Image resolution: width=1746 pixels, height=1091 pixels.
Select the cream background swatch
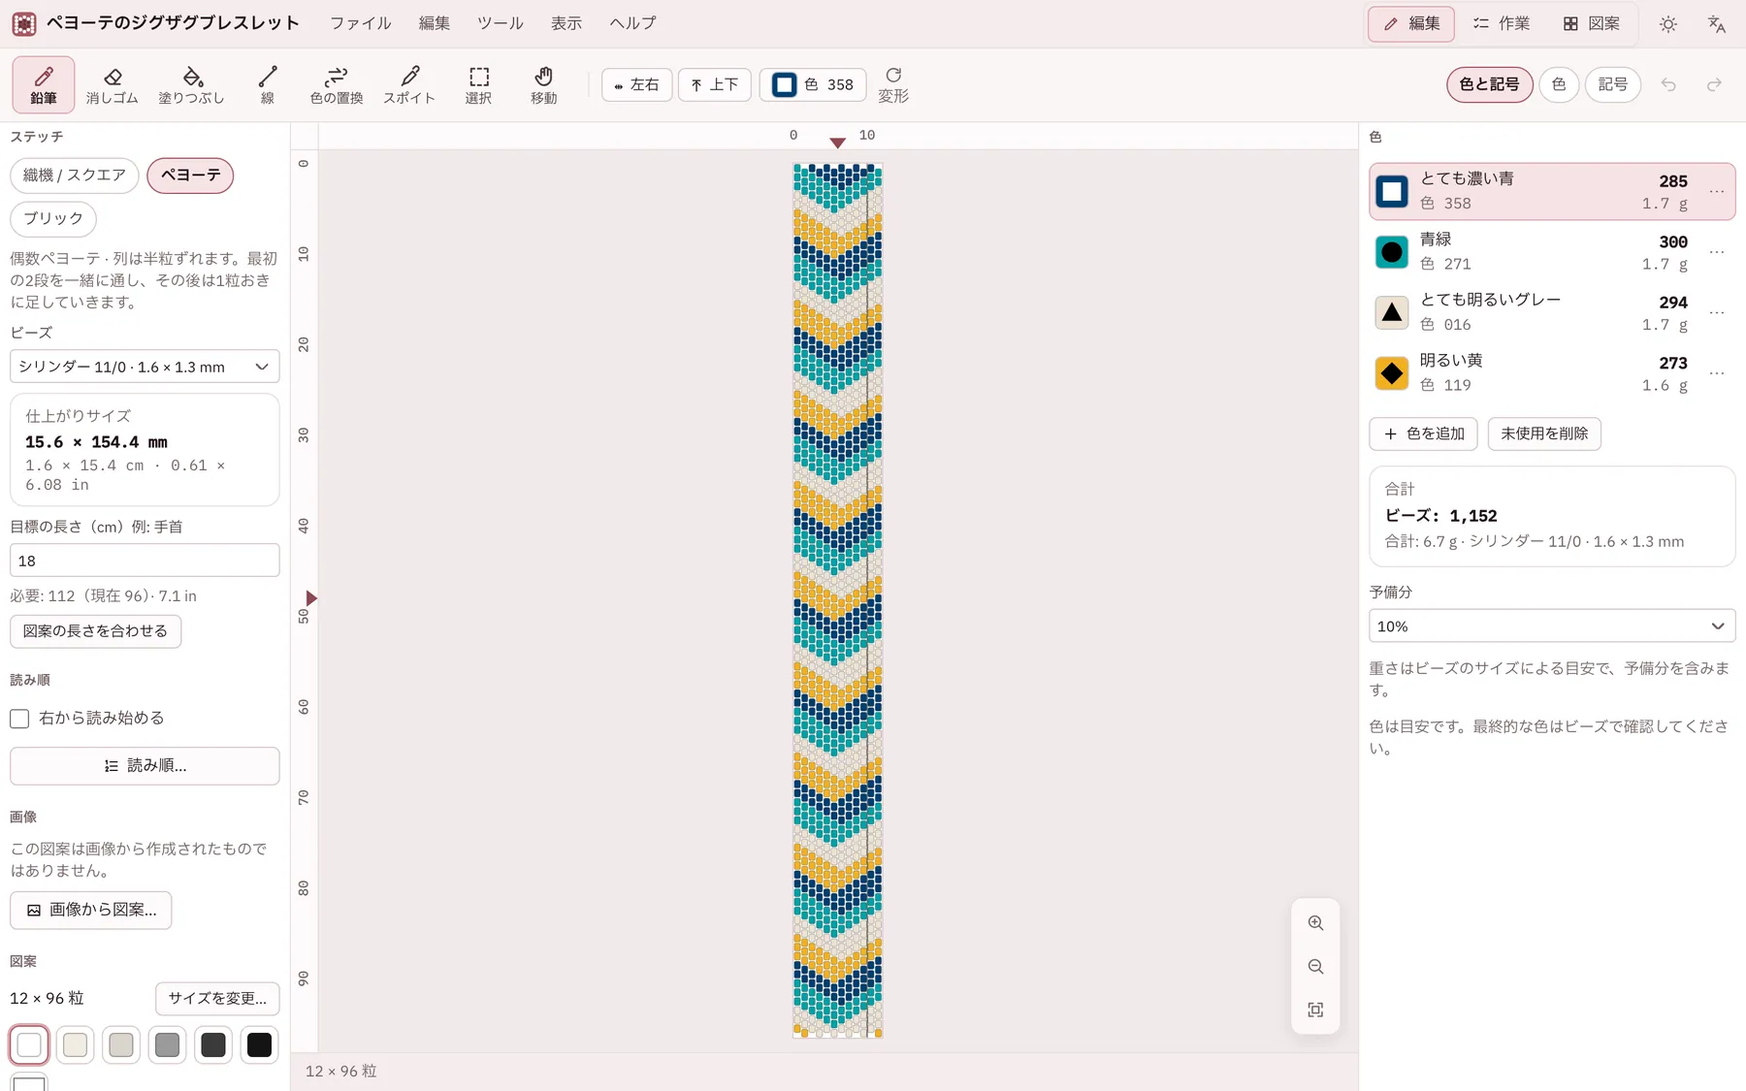point(75,1045)
